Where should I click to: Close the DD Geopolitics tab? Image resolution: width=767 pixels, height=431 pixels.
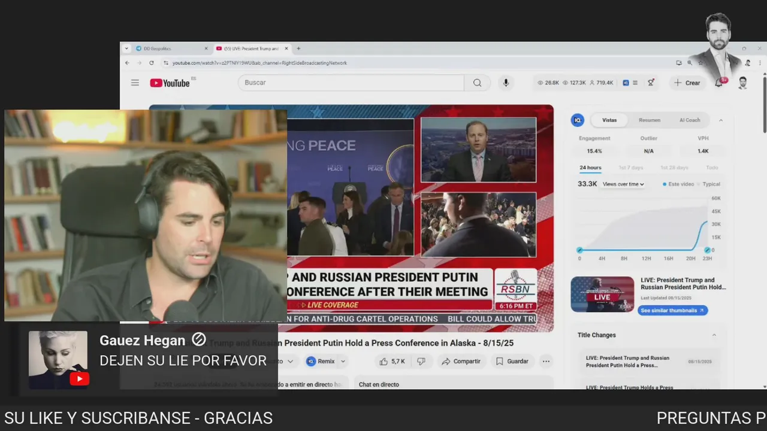(x=206, y=48)
